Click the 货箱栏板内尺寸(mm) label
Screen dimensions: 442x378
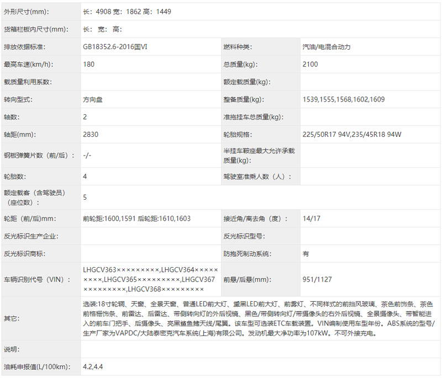pyautogui.click(x=36, y=29)
